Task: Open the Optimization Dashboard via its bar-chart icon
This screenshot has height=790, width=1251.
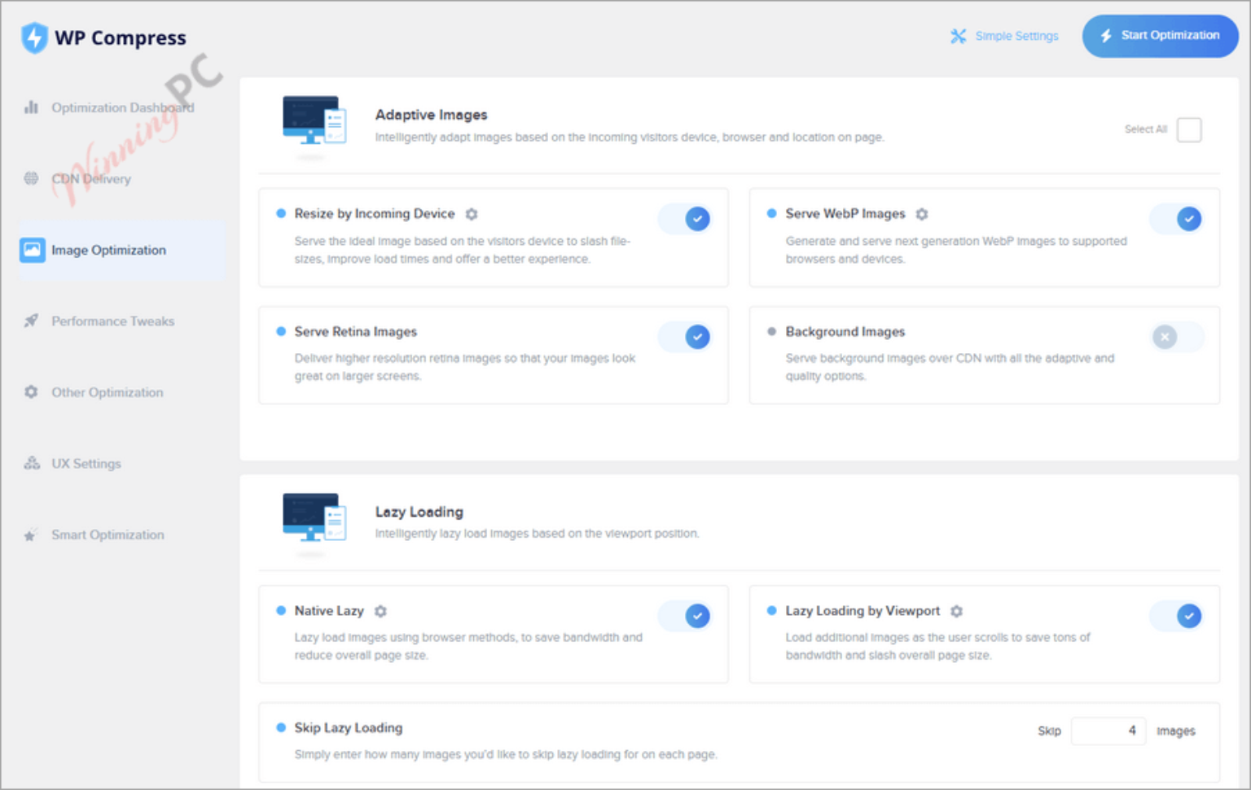Action: 30,107
